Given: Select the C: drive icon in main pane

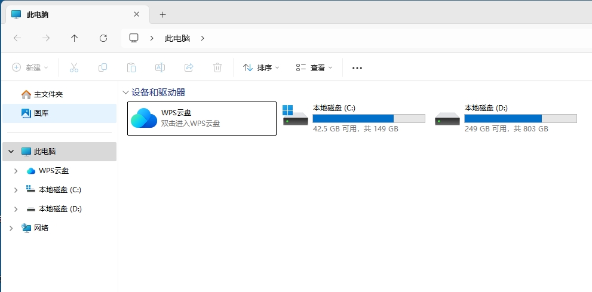Looking at the screenshot, I should pos(296,115).
